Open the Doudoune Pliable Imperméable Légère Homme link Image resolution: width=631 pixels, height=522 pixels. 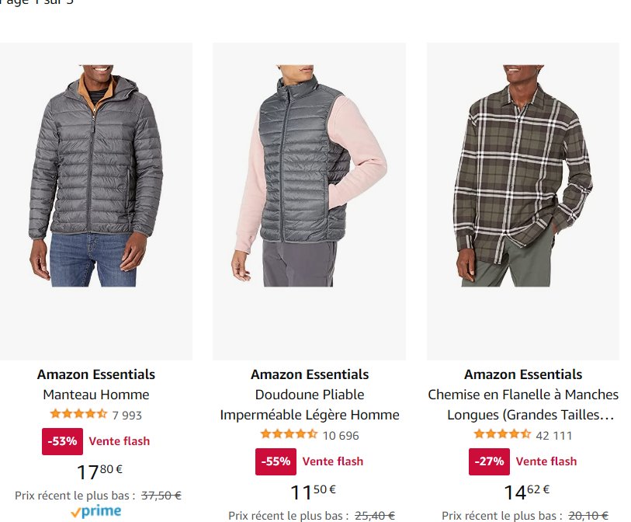(x=310, y=405)
